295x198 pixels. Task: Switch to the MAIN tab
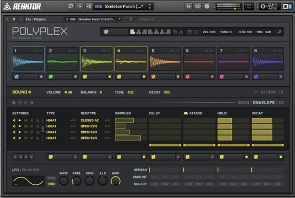click(x=243, y=103)
